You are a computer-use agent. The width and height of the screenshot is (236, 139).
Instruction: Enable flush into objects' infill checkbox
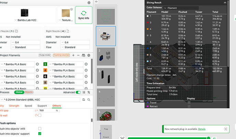[x=40, y=128]
